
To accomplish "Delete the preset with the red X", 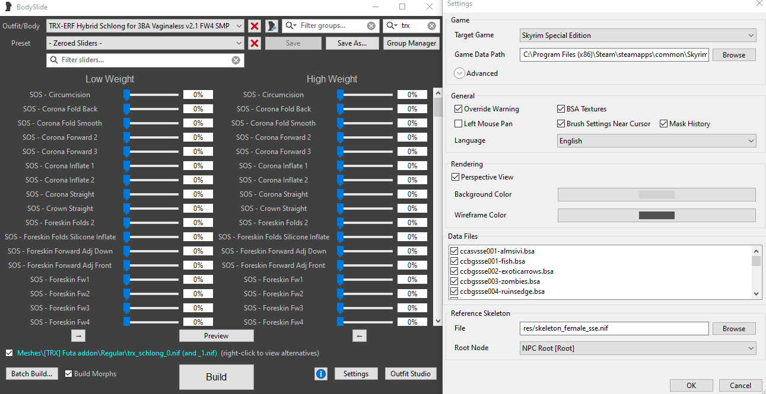I will pos(255,43).
